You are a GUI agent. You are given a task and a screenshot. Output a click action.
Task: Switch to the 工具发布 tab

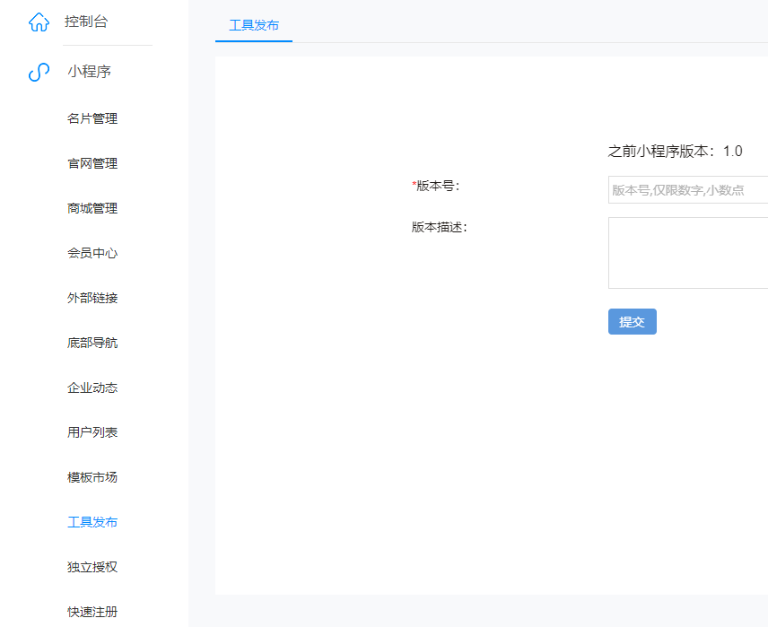click(254, 25)
